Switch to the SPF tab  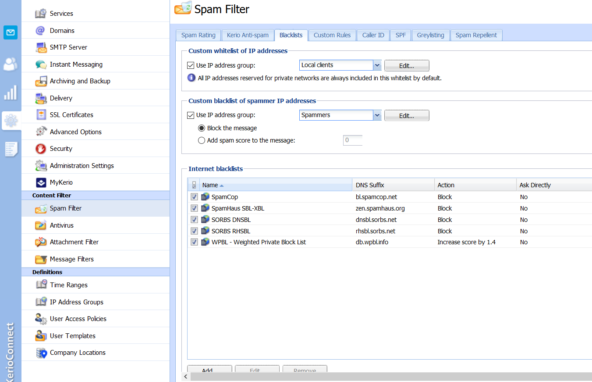[x=401, y=35]
